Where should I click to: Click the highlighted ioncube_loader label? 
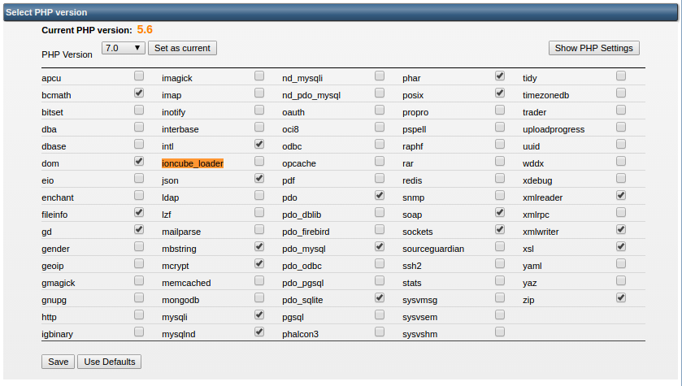coord(193,163)
